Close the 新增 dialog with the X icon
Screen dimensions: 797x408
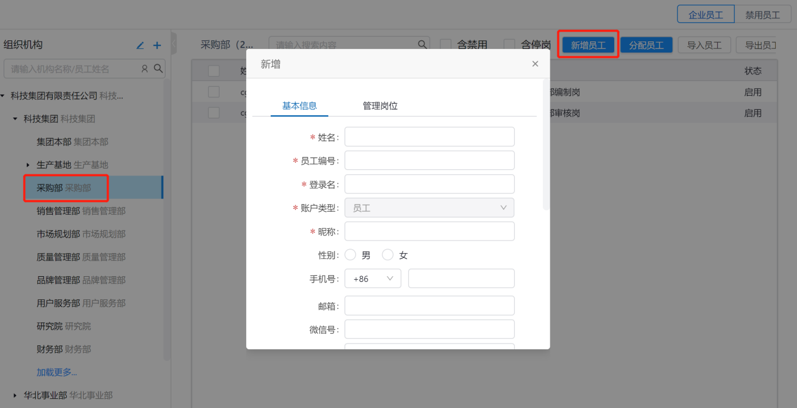[535, 64]
